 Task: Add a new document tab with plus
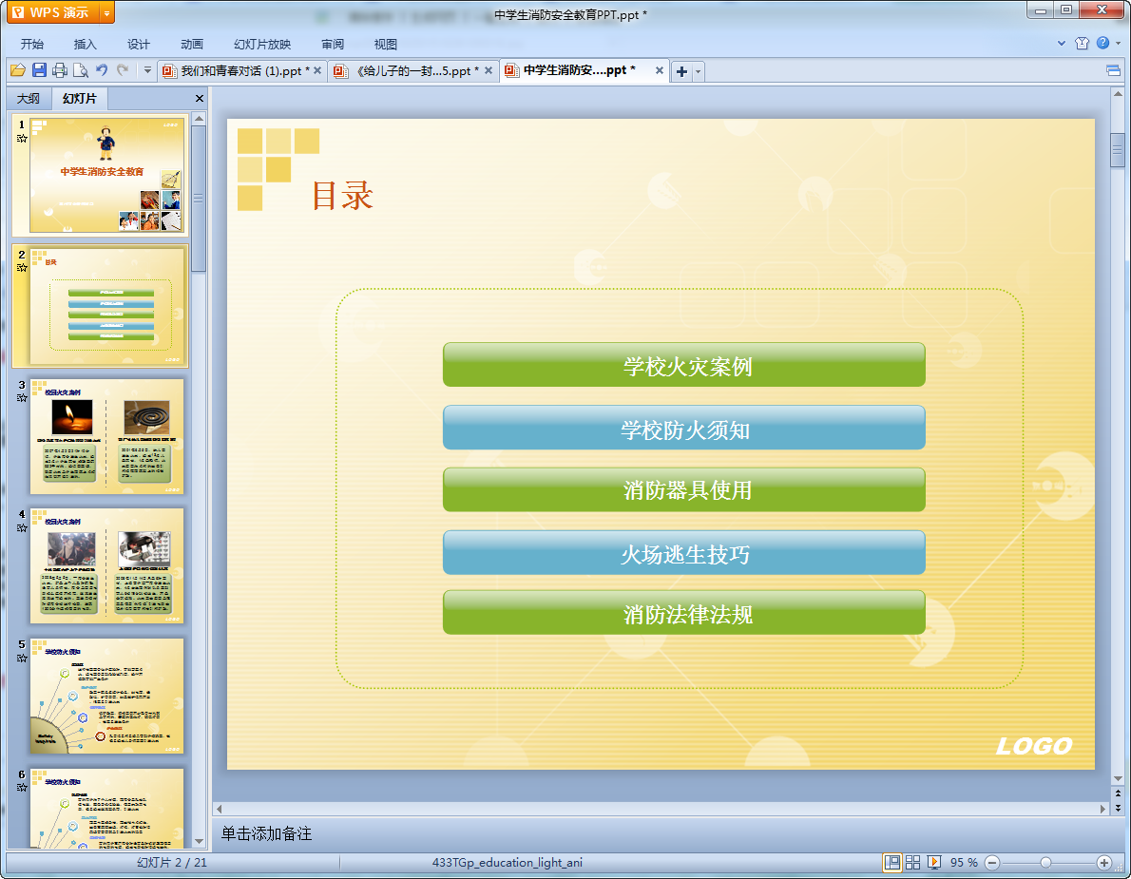point(681,71)
